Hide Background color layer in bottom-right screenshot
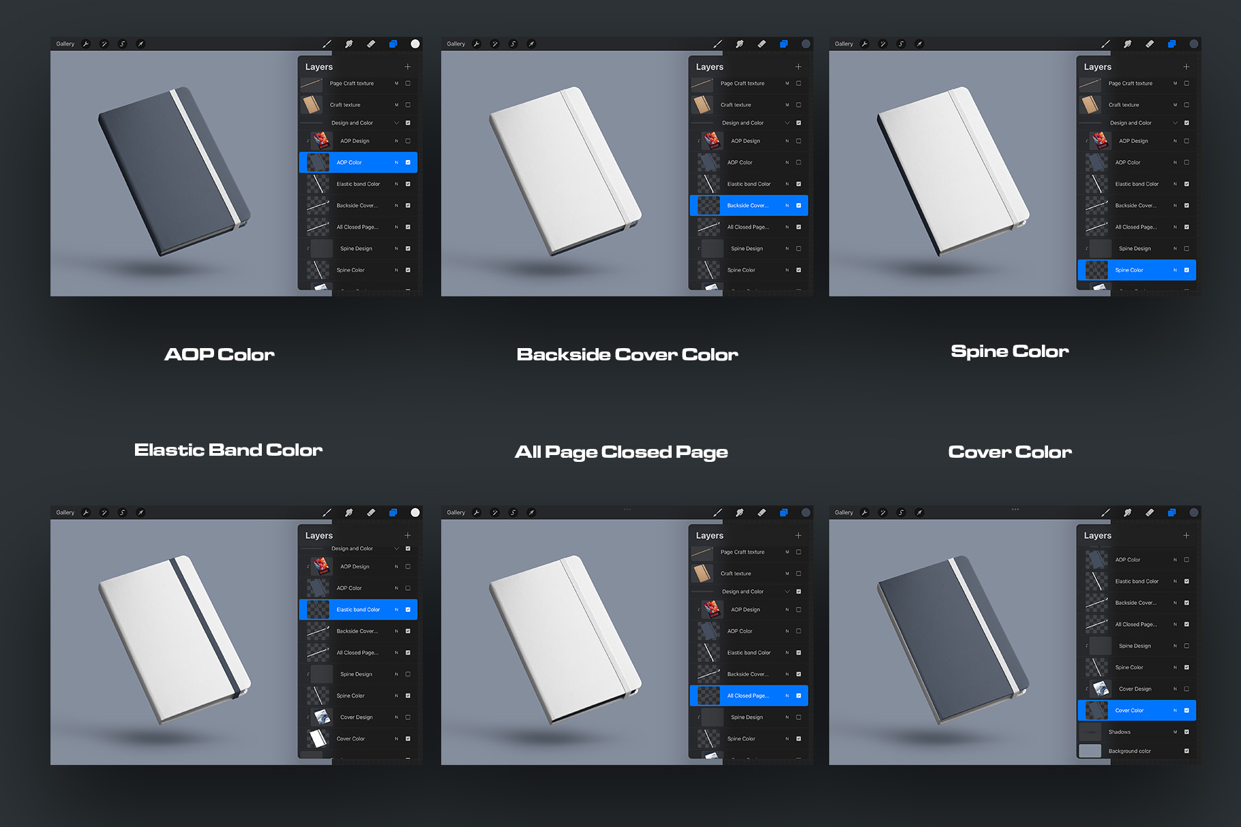This screenshot has height=827, width=1241. pyautogui.click(x=1186, y=751)
